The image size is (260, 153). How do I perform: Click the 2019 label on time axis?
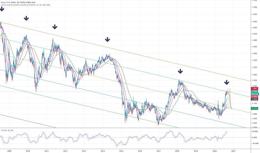[196, 151]
